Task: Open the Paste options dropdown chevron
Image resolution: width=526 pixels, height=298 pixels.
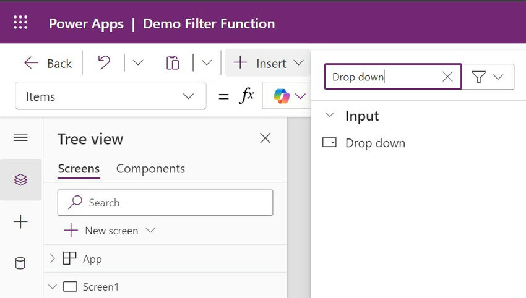Action: [x=207, y=62]
